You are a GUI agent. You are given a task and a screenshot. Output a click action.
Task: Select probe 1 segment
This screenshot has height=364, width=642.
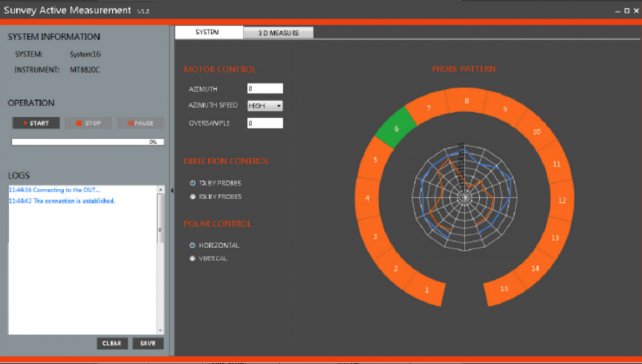point(426,289)
